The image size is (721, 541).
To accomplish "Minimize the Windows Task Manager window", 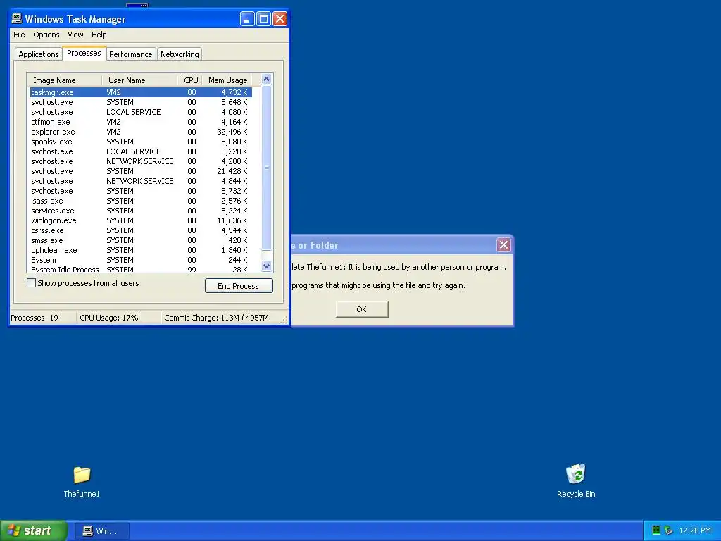I will point(247,19).
